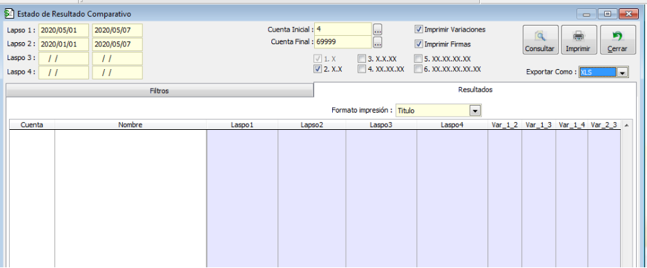Click the Var_1_2 column header
This screenshot has width=647, height=268.
[505, 125]
